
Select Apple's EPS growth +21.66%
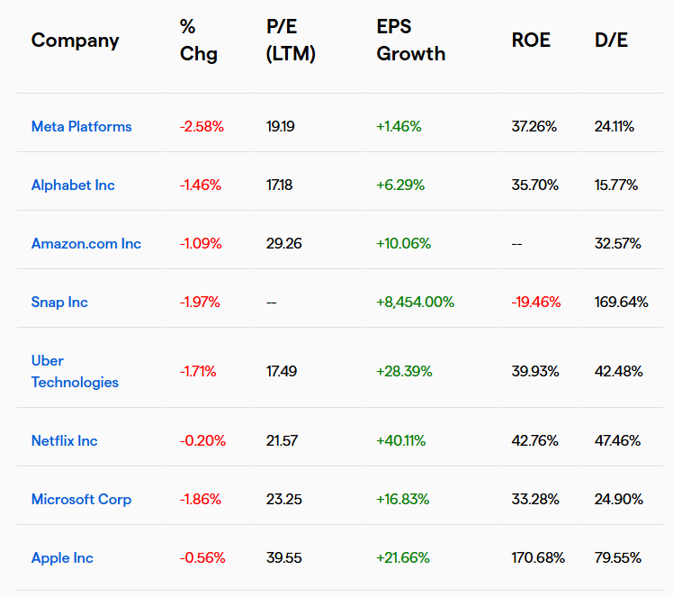403,557
